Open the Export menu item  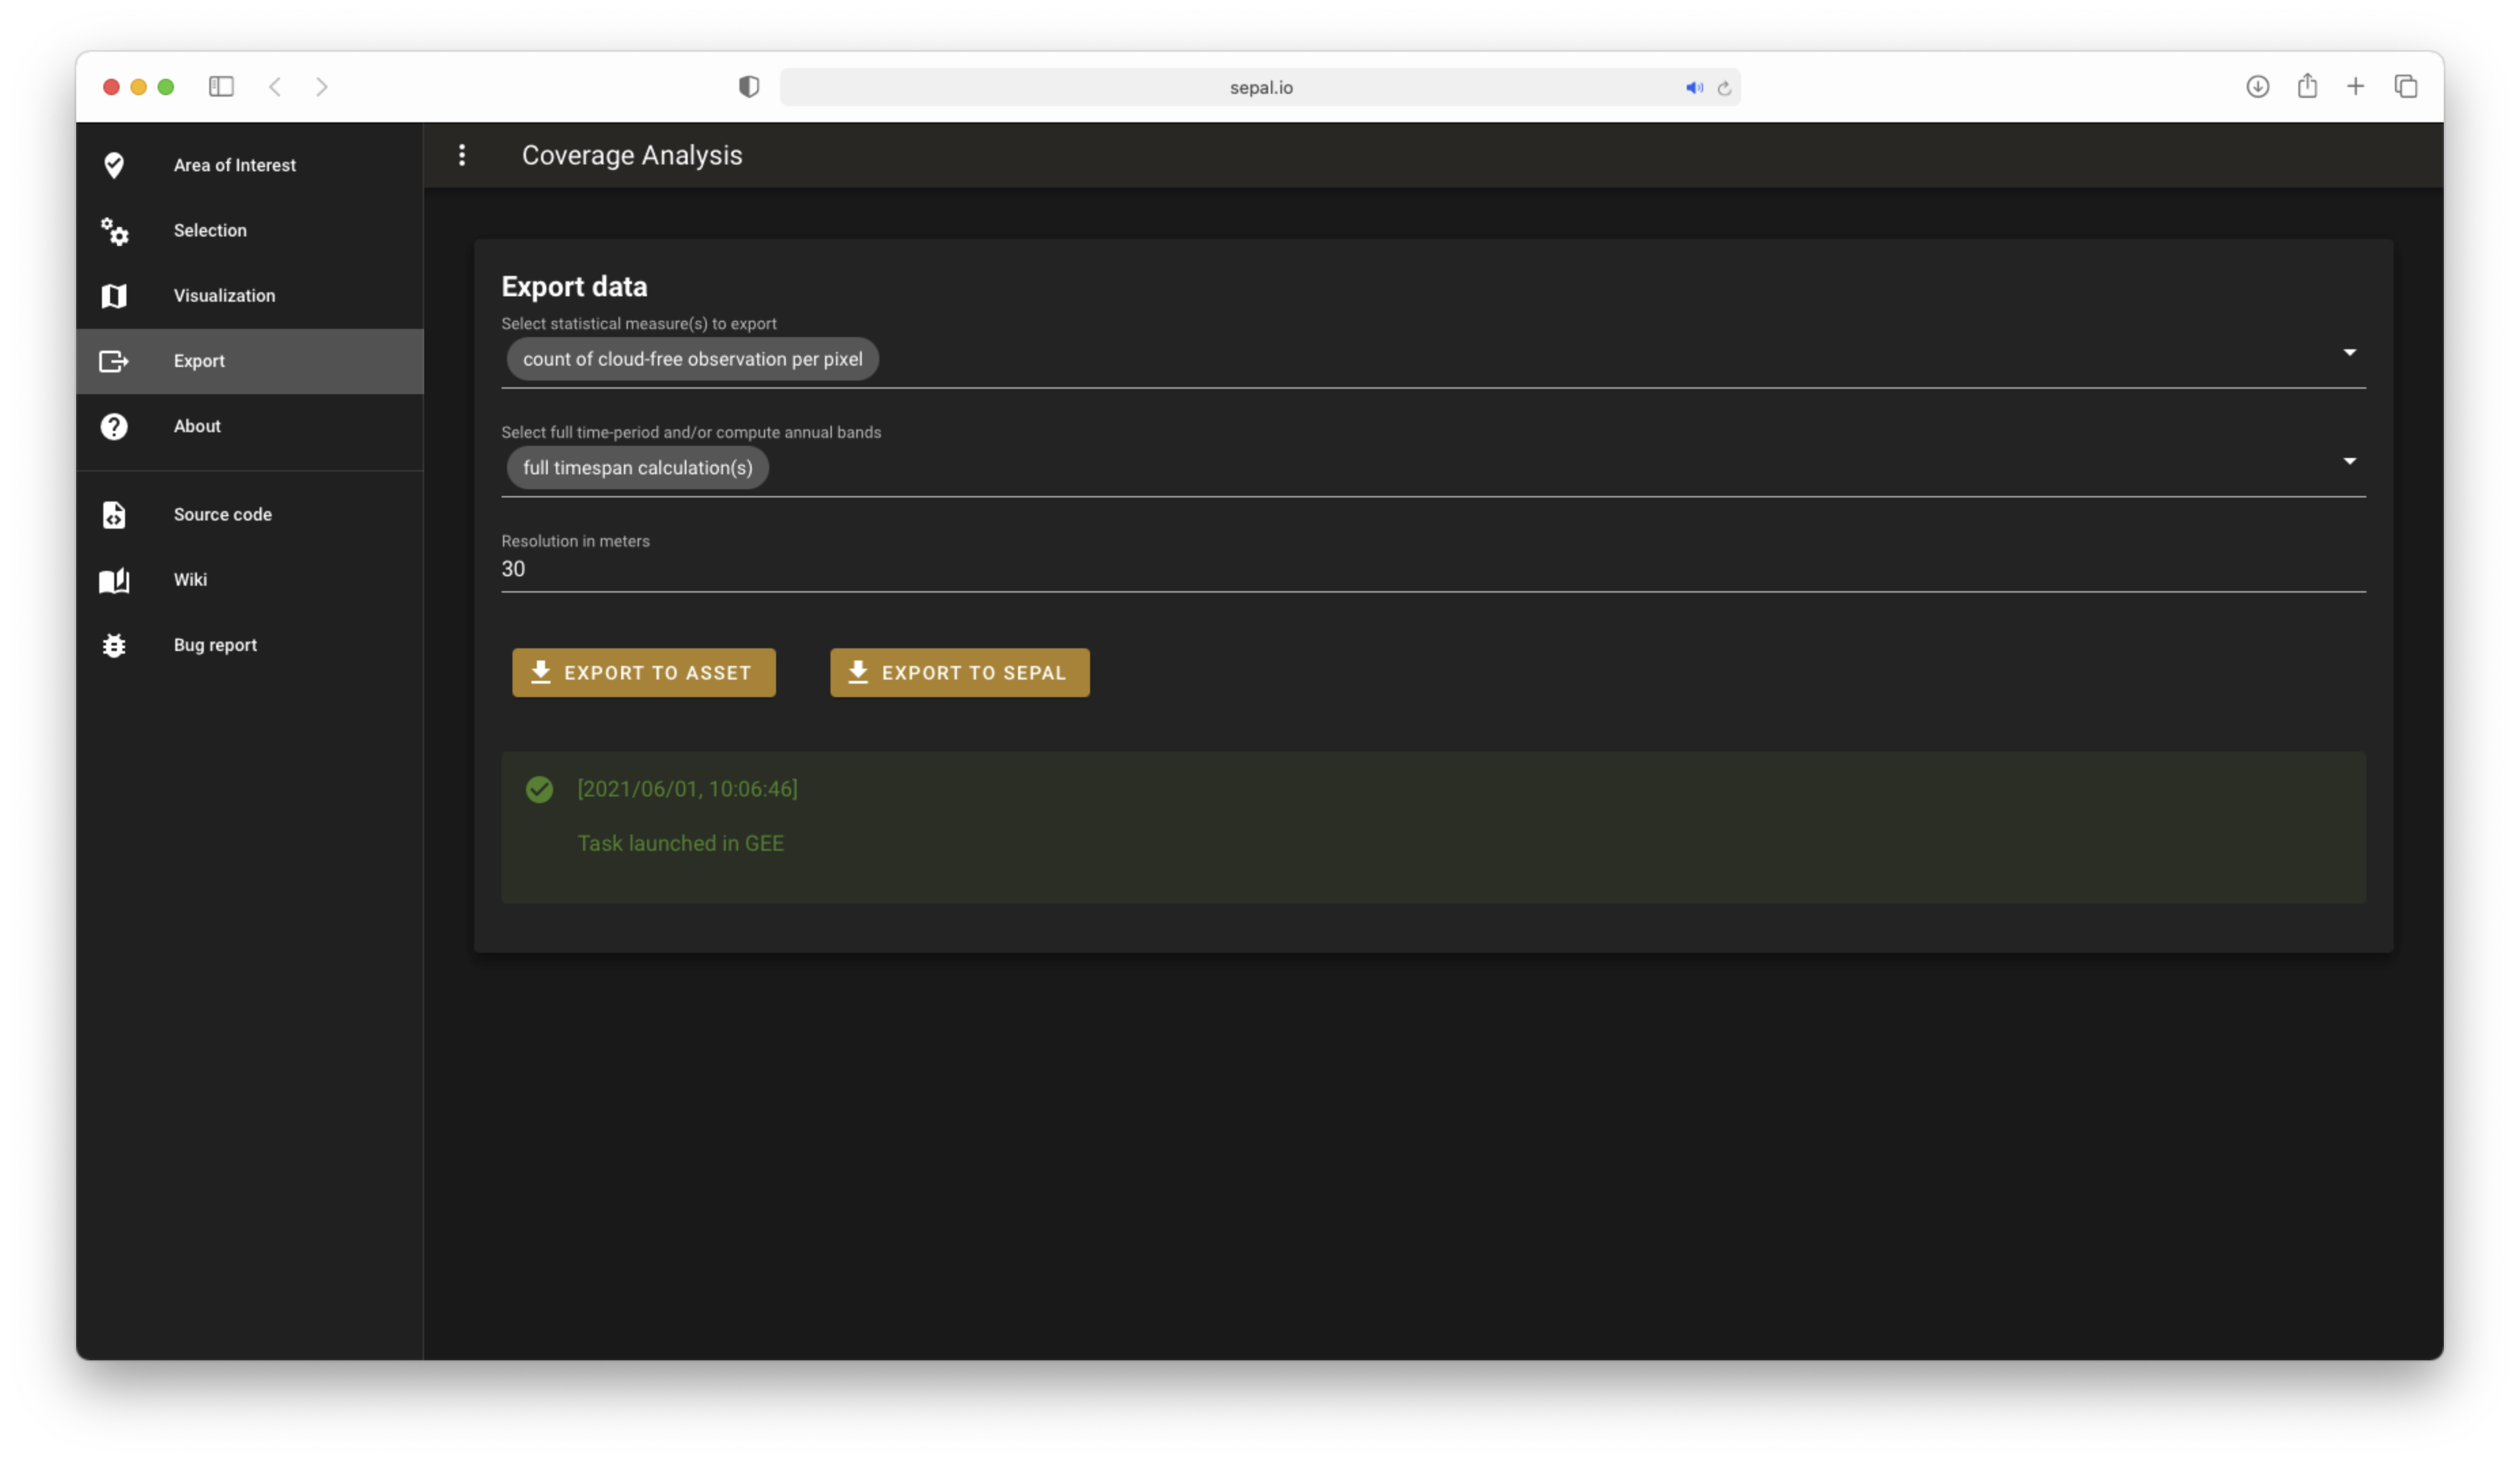coord(199,361)
